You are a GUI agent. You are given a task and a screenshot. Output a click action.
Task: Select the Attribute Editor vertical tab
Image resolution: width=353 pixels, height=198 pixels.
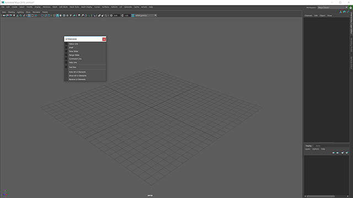tap(351, 62)
